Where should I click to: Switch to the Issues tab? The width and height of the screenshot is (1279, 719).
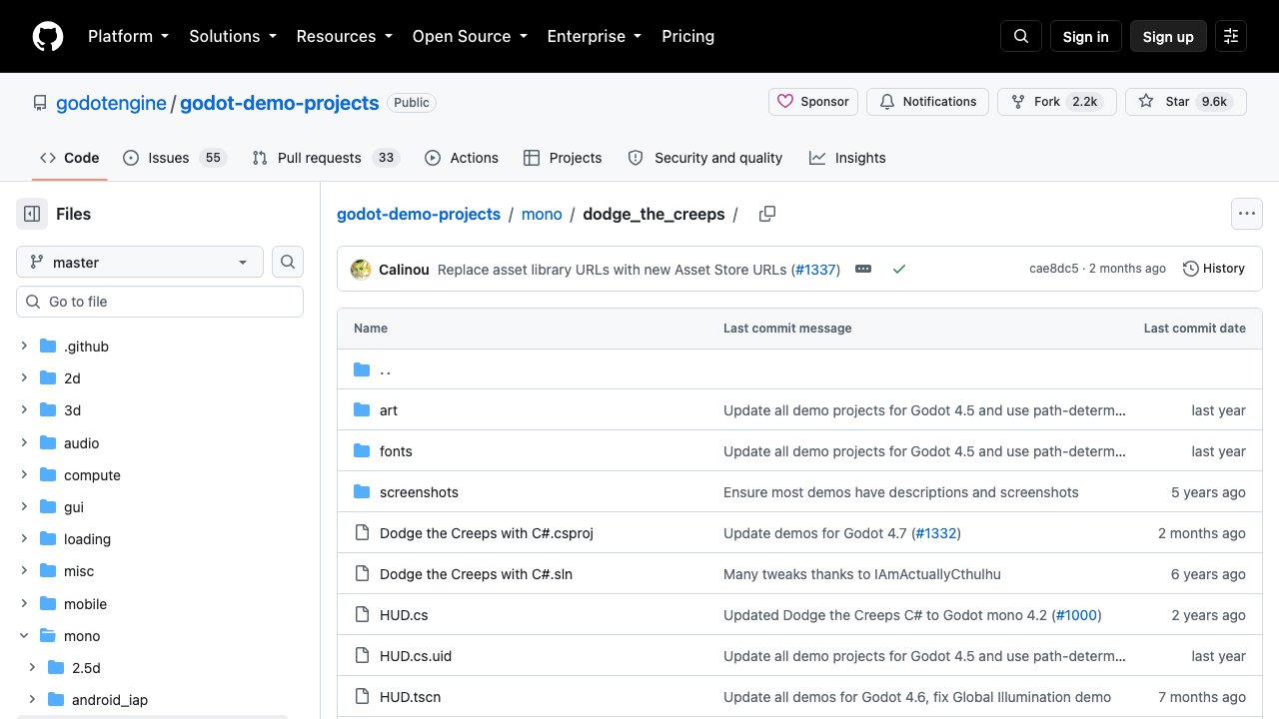175,158
